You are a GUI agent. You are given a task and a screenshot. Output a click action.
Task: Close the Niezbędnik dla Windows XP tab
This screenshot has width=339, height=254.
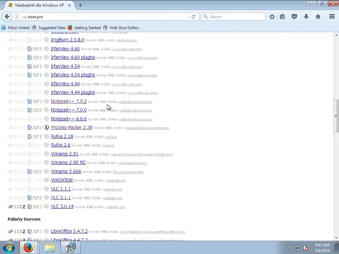[70, 5]
